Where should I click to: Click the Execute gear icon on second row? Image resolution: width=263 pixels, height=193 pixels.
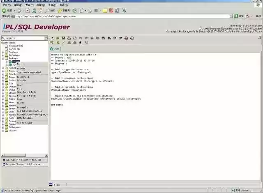click(58, 43)
